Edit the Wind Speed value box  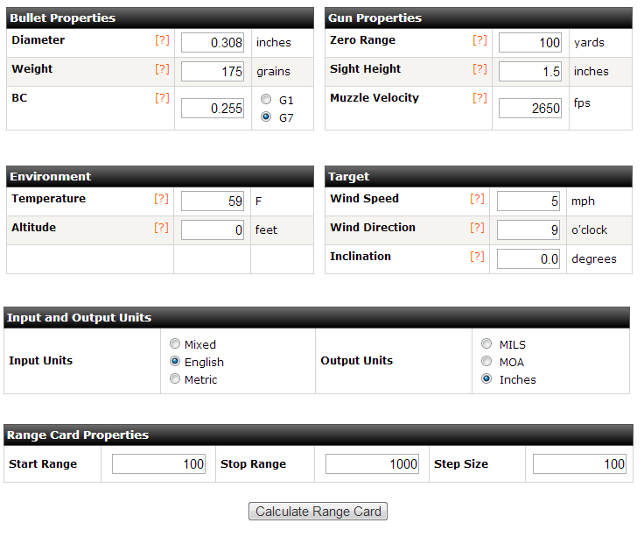(528, 201)
